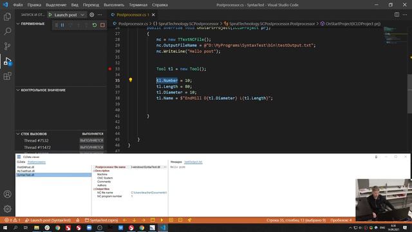Open the Search view in activity bar

coord(7,32)
